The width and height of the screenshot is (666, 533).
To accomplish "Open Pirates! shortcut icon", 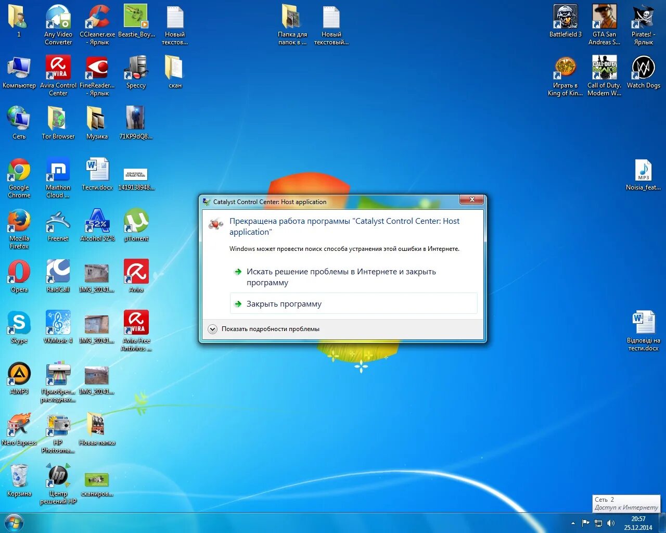I will [x=644, y=24].
